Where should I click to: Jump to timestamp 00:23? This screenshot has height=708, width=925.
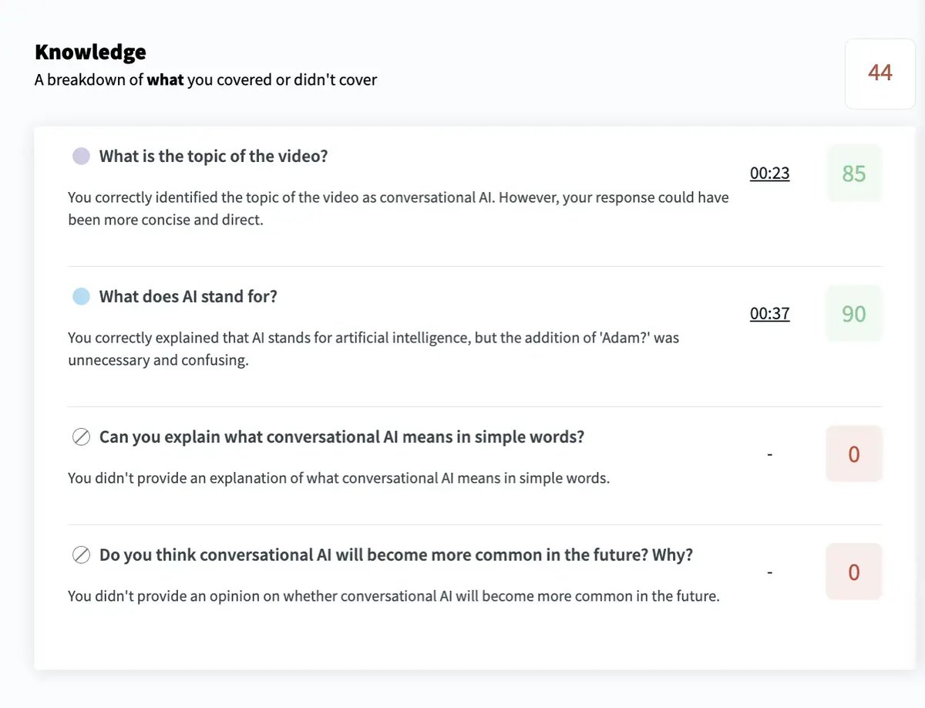click(x=770, y=174)
